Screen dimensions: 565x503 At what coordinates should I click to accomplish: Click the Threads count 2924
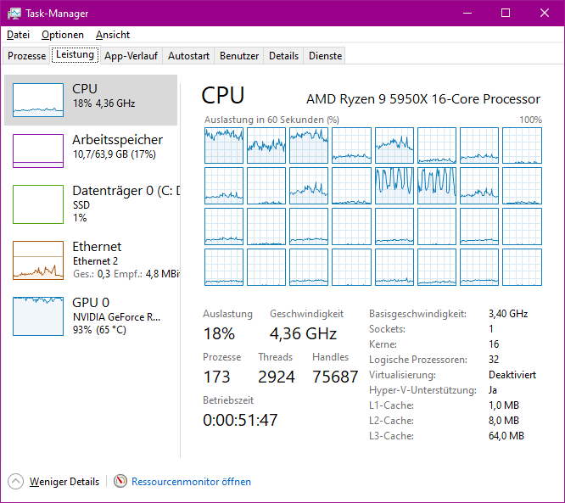[x=277, y=377]
